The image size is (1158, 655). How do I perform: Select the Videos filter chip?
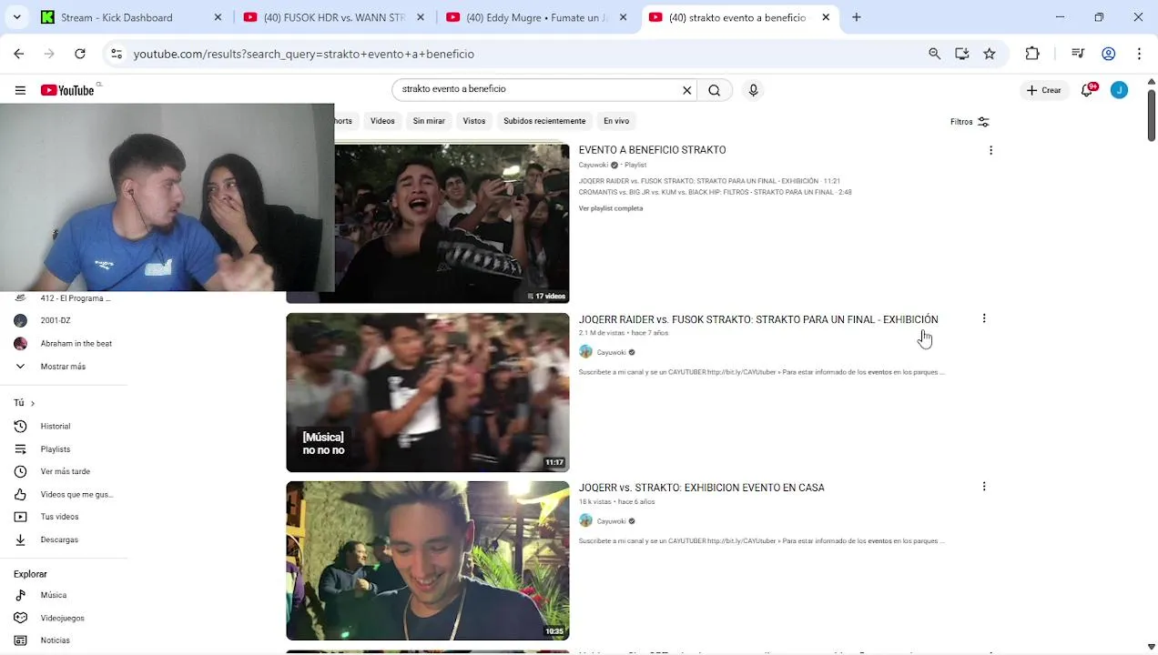point(382,121)
